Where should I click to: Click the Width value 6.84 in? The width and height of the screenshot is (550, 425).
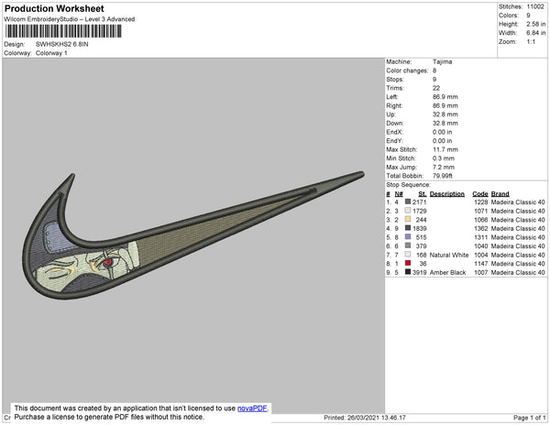click(536, 33)
